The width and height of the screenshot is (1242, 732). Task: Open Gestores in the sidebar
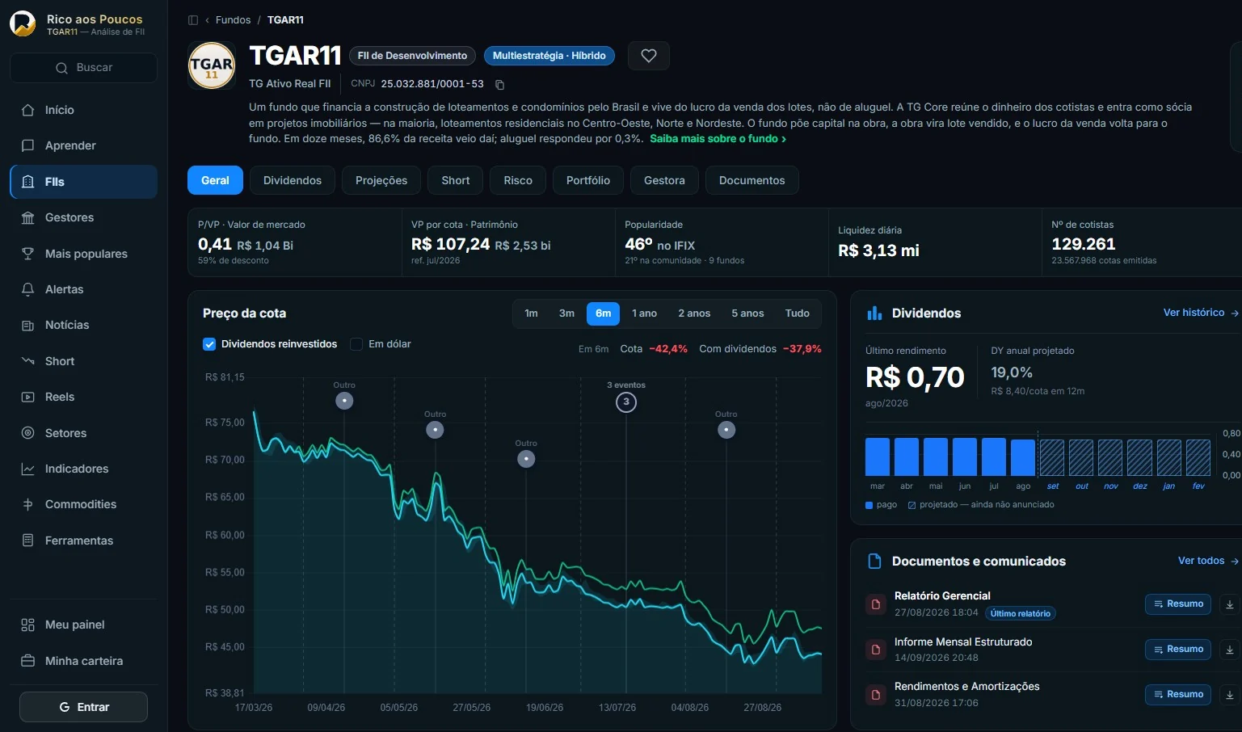click(83, 217)
